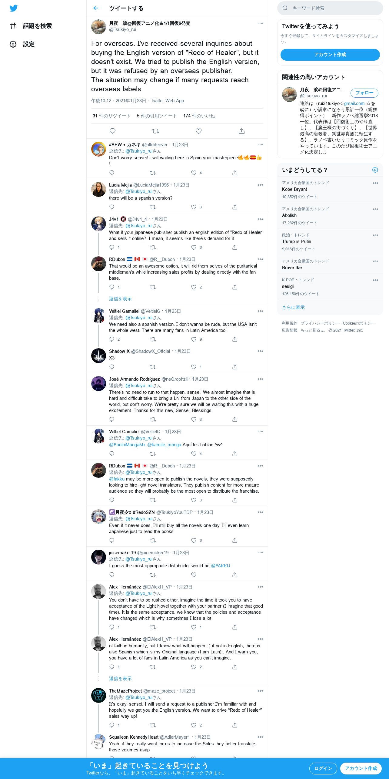Share the main tweet via share icon

click(x=241, y=131)
